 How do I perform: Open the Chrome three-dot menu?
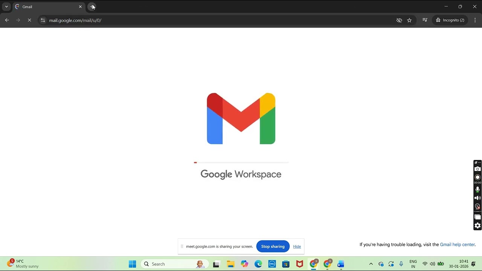[475, 20]
